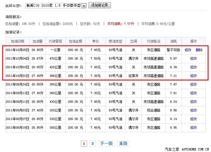The height and width of the screenshot is (152, 211).
Task: Jump to the last page via 末页
Action: pos(123,144)
